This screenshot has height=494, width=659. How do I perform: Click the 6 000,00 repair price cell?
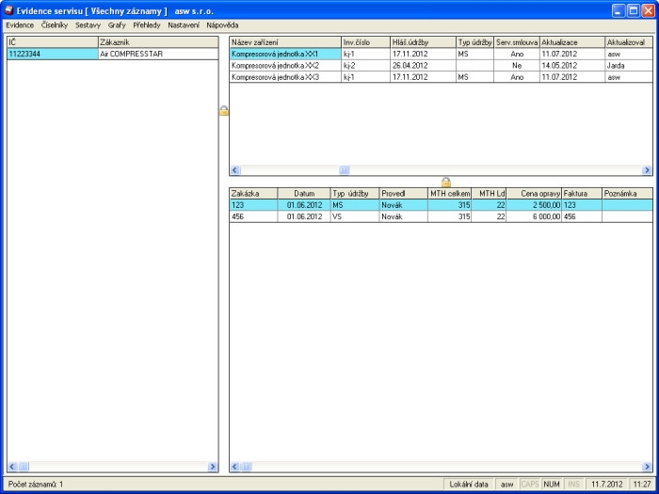[534, 216]
